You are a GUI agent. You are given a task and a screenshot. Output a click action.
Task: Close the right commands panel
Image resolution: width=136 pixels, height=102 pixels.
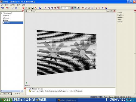[135, 11]
